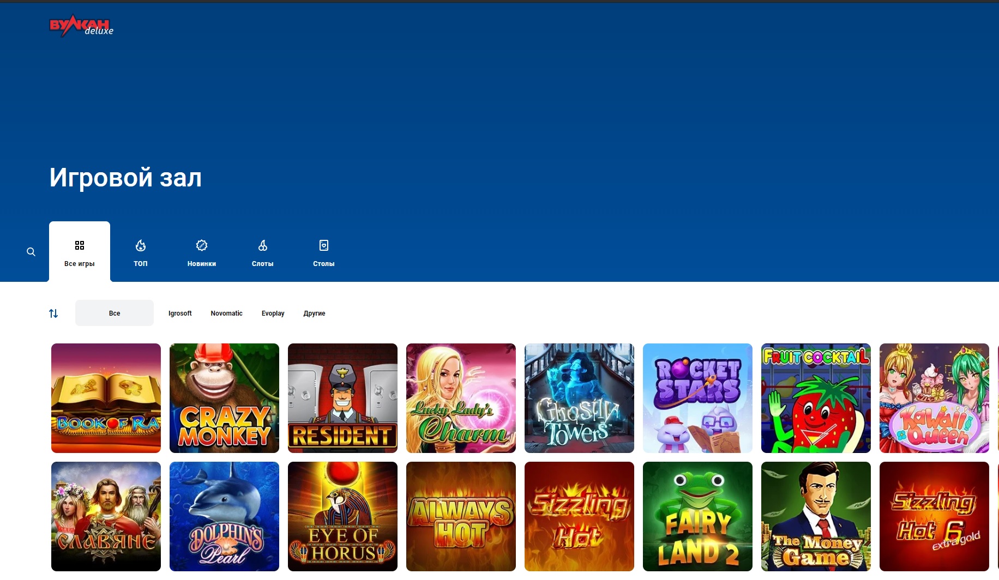Open the Новинки badge icon tab
The height and width of the screenshot is (580, 999).
[x=202, y=253]
